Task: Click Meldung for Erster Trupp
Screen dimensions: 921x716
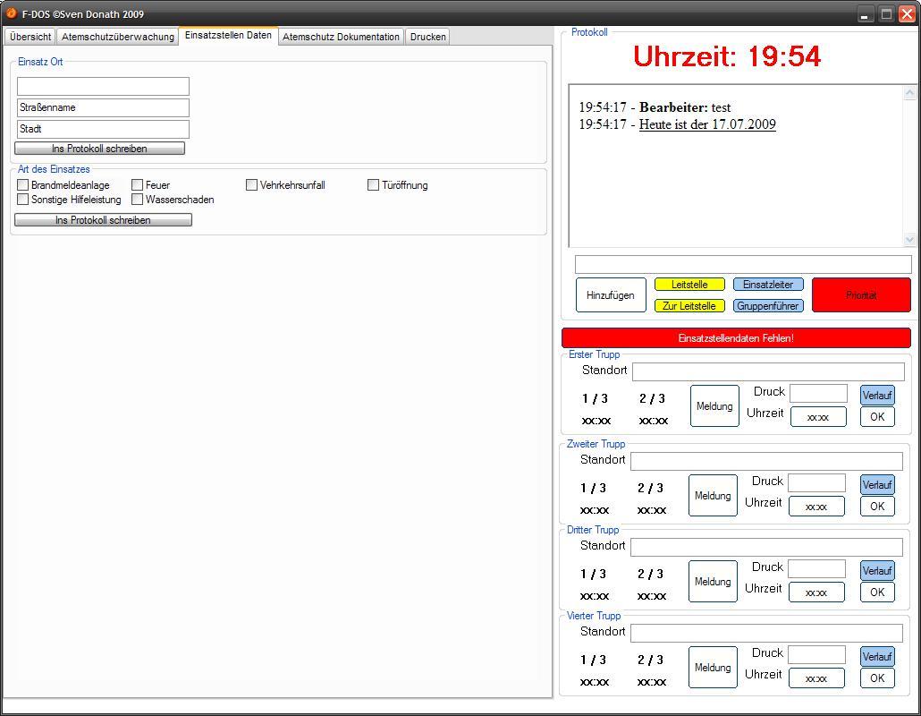Action: [714, 406]
